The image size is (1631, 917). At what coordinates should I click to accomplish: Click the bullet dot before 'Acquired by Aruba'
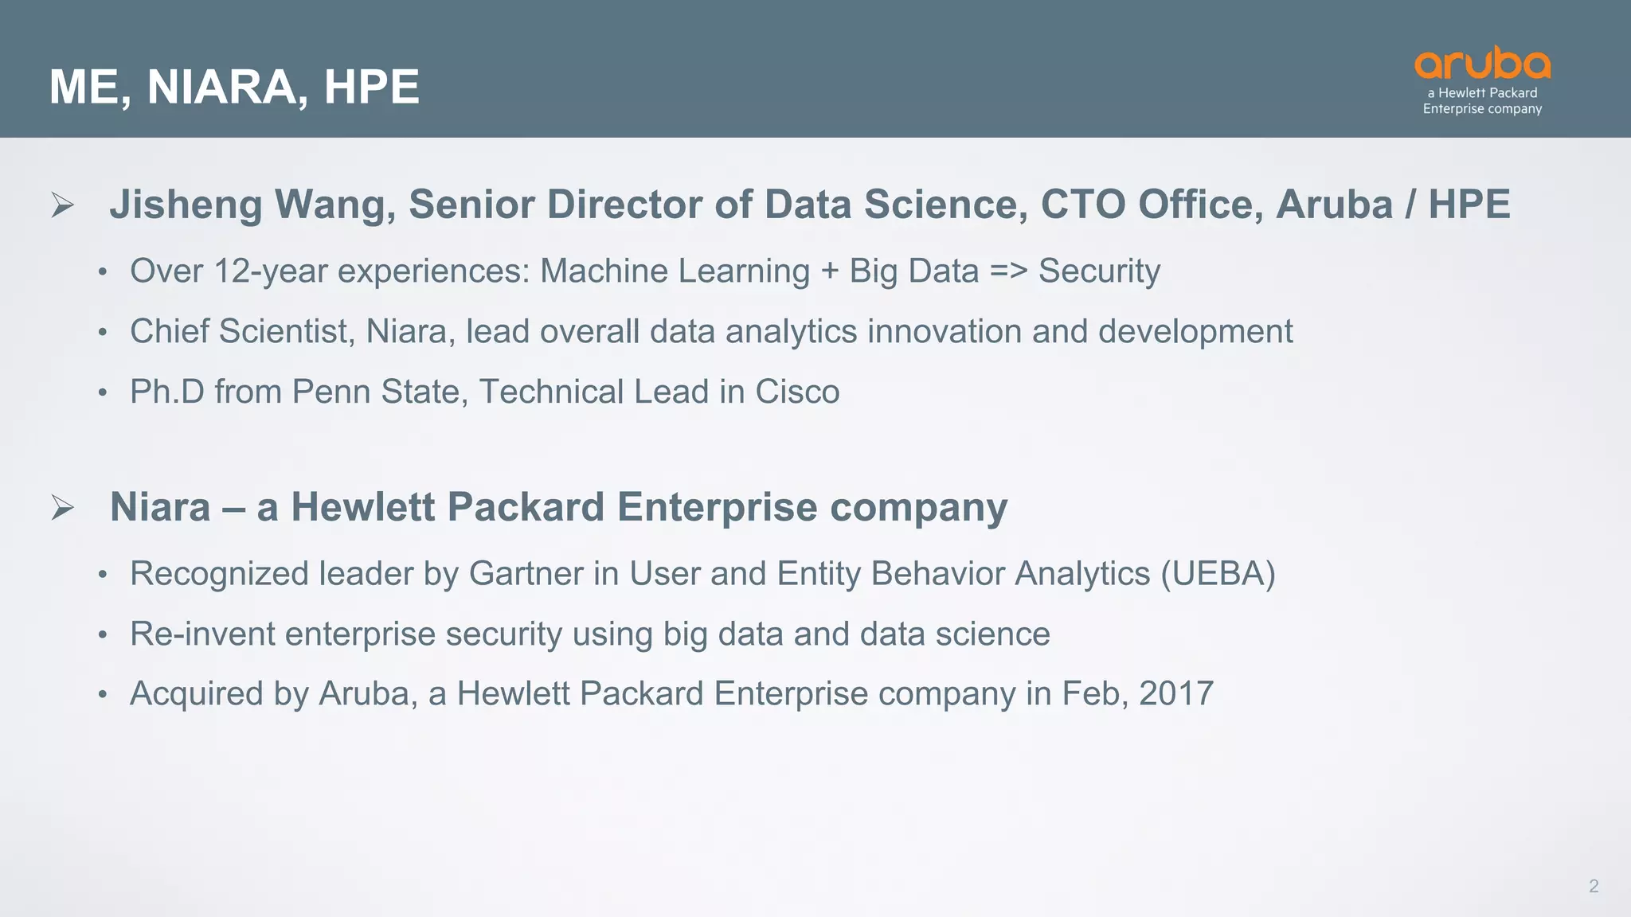point(102,695)
